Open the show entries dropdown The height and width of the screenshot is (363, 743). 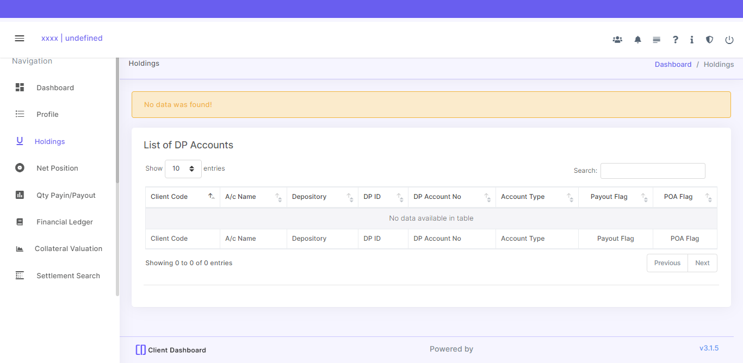183,169
